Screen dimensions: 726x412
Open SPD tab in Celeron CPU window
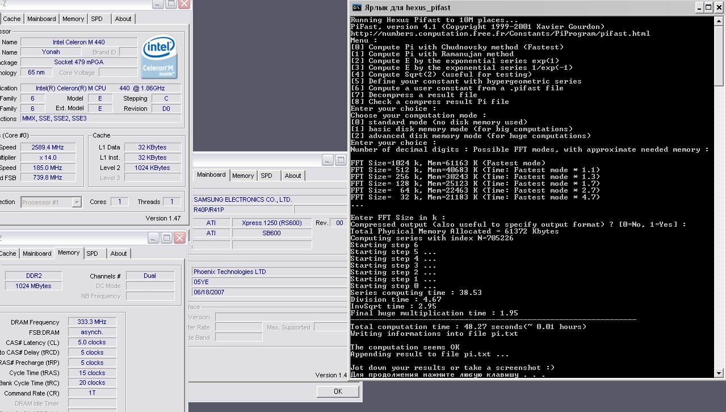coord(97,19)
